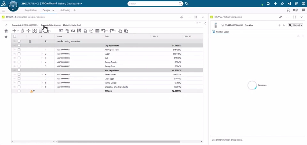
Task: Click the Virtual Companion run play button
Action: (x=284, y=25)
